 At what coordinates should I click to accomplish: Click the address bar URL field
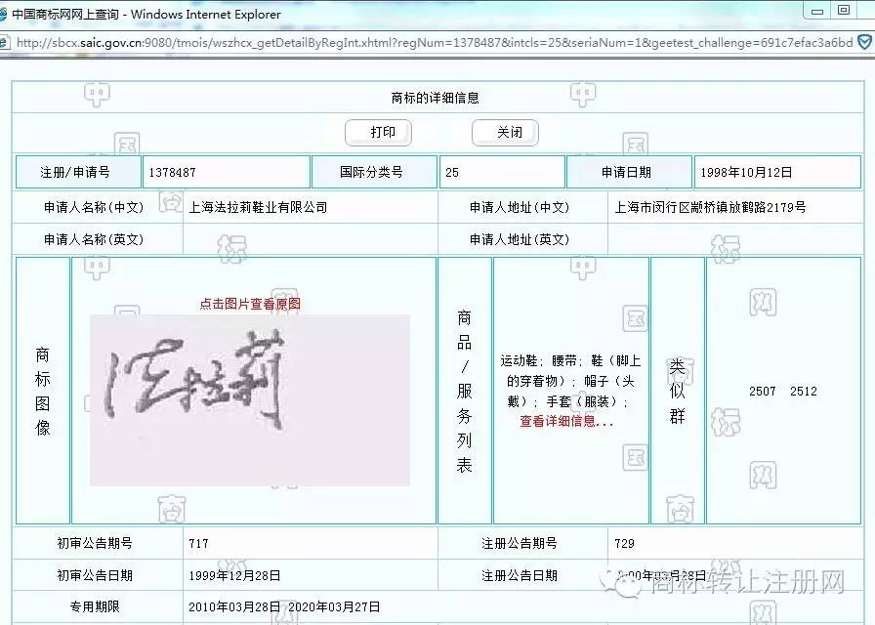(x=435, y=42)
